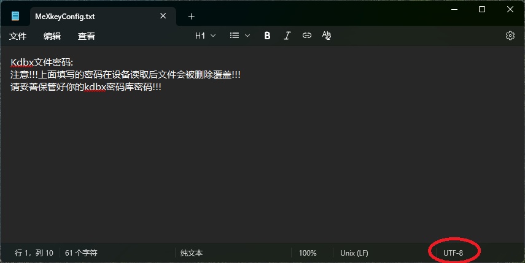Open the 编辑 menu
This screenshot has height=263, width=525.
[x=52, y=36]
